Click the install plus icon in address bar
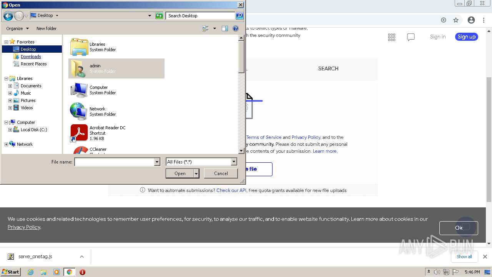 (x=444, y=20)
